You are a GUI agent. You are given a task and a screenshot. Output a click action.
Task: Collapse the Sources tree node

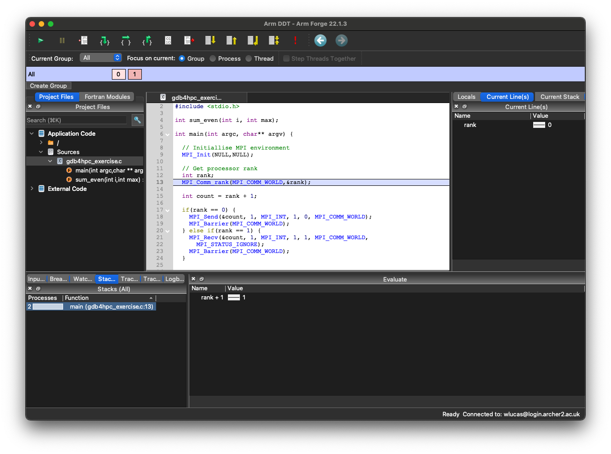point(41,152)
